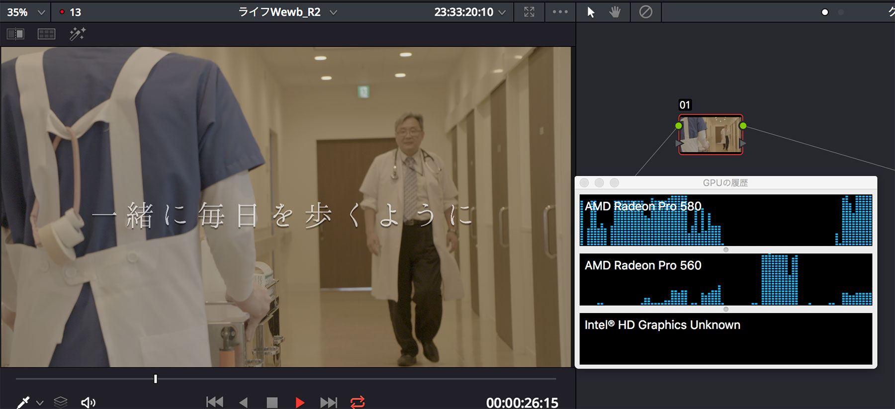Skip to the last frame
Image resolution: width=895 pixels, height=409 pixels.
tap(328, 402)
